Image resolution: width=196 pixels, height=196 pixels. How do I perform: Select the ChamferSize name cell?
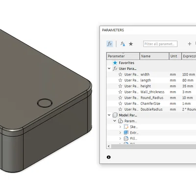click(x=150, y=103)
